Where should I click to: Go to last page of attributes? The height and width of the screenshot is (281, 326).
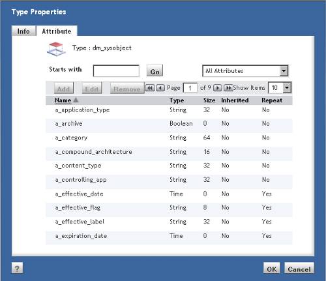pos(228,88)
